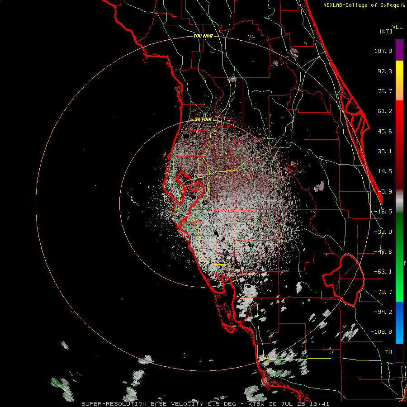Click the 107.8 velocity scale value

[383, 51]
